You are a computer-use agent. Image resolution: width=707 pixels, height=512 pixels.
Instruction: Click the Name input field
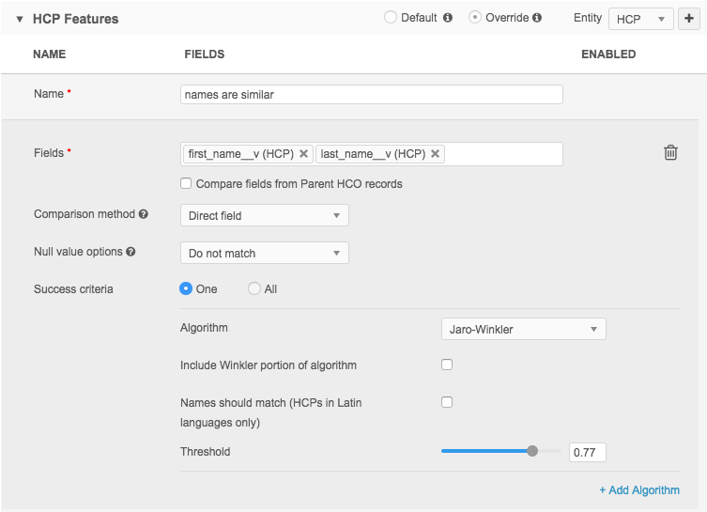coord(371,94)
